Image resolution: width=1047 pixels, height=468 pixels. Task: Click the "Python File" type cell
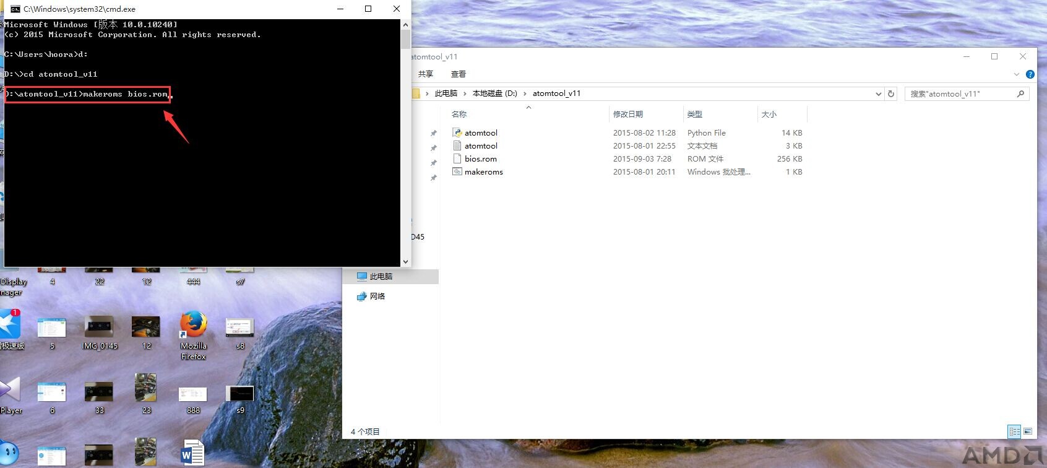(x=706, y=132)
